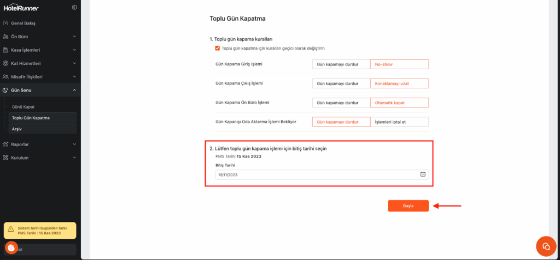Click the cookie settings icon
The image size is (560, 260).
click(11, 247)
